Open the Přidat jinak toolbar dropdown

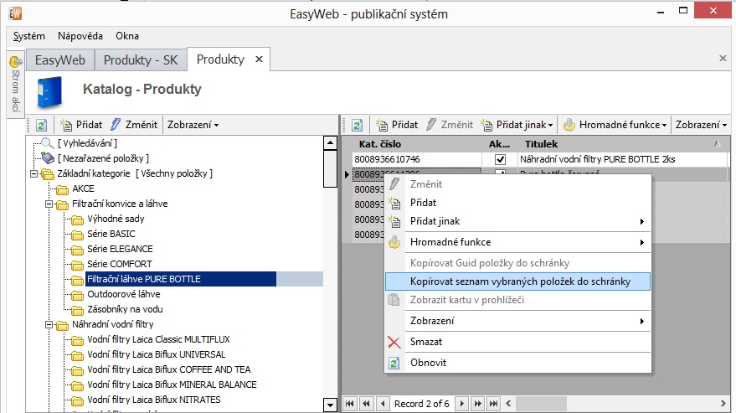517,125
